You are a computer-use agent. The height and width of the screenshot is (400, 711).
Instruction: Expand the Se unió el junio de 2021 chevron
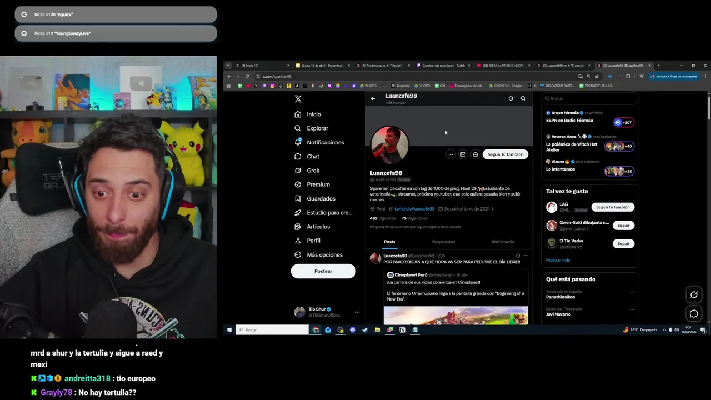(x=492, y=209)
